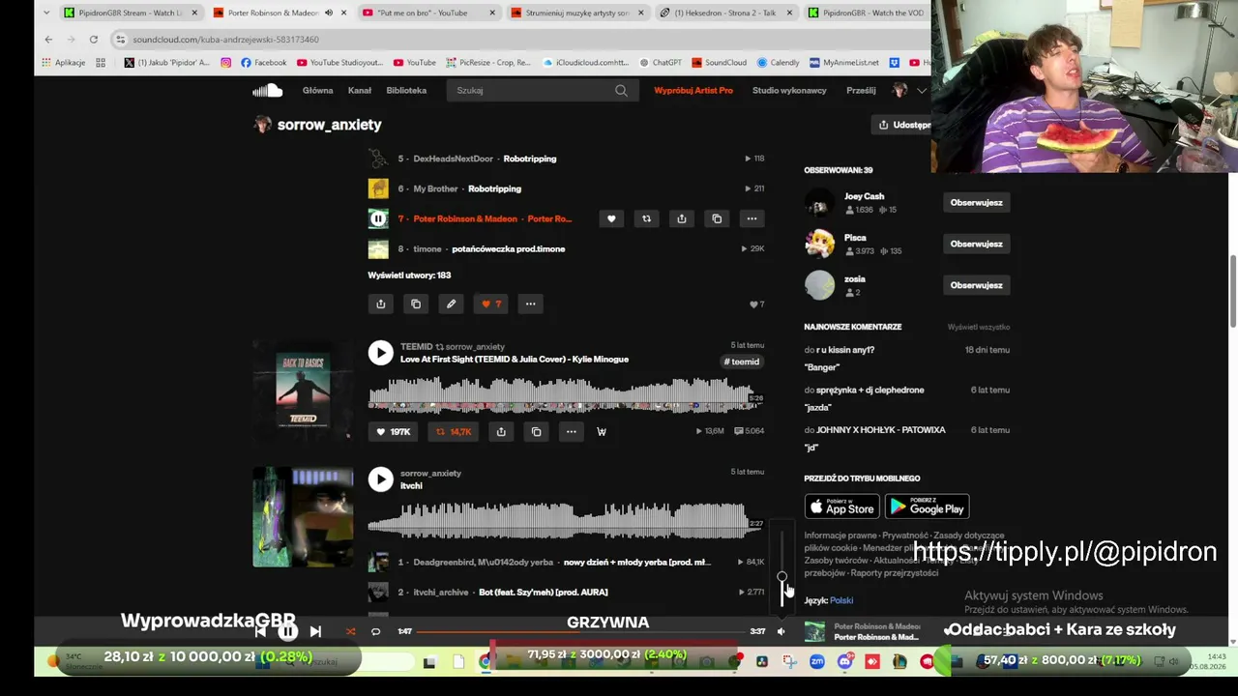Open 'Studio wykonawcy' in the header
The image size is (1238, 696).
[x=789, y=90]
